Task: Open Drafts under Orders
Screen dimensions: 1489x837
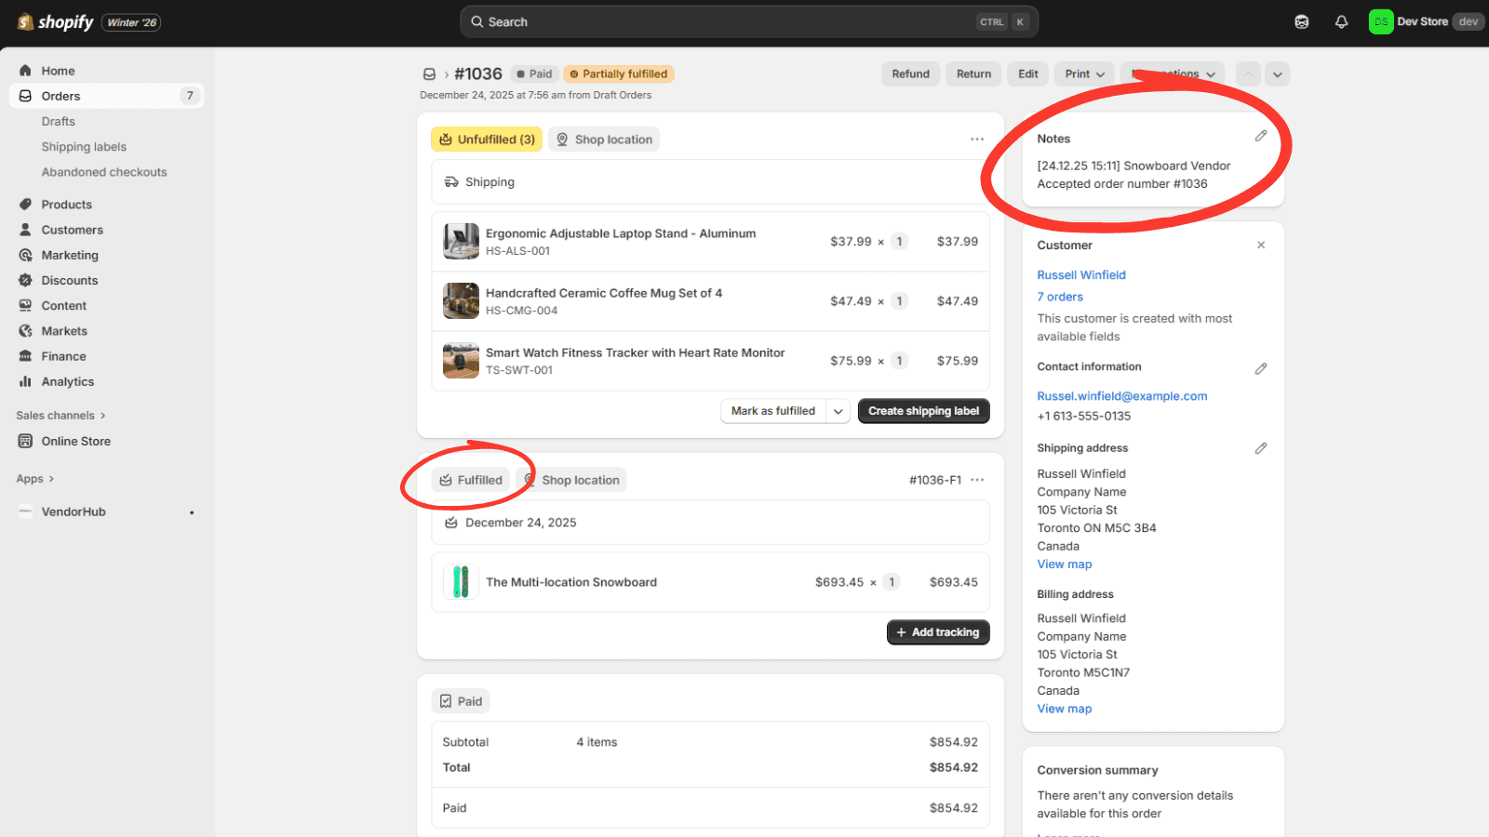Action: pyautogui.click(x=58, y=121)
